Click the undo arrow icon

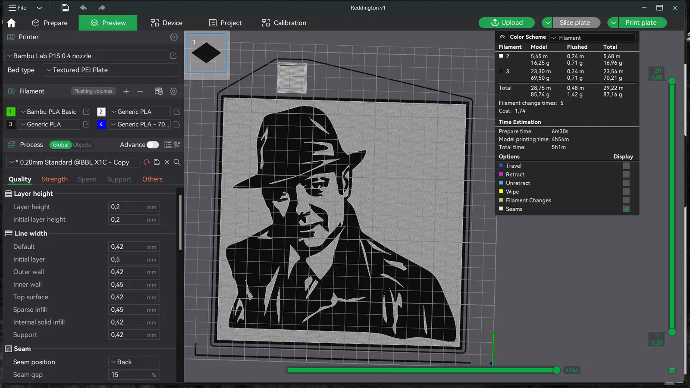[83, 8]
